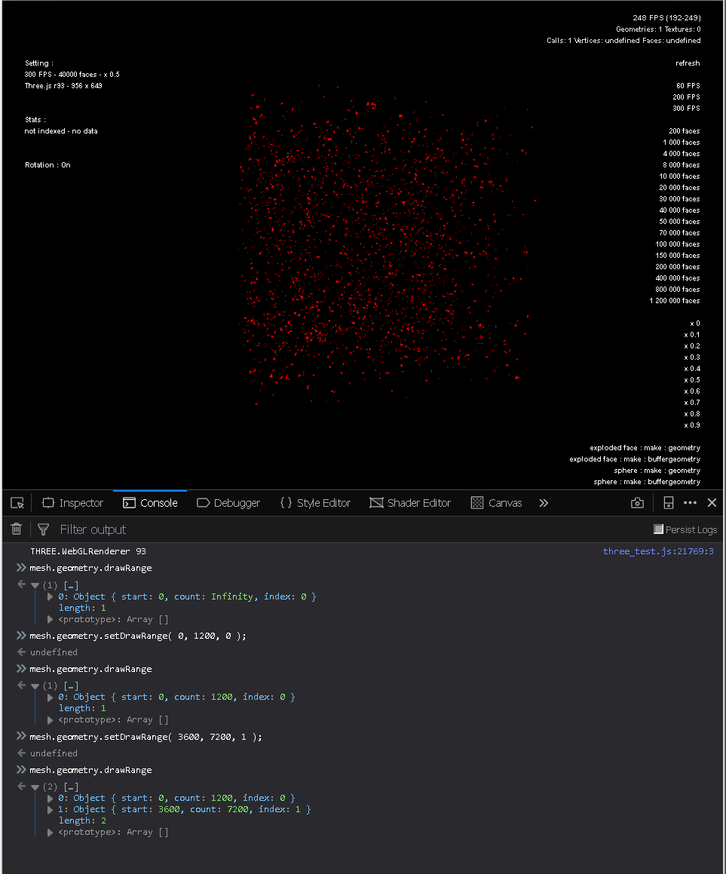
Task: Switch to the Debugger tab
Action: pos(228,502)
